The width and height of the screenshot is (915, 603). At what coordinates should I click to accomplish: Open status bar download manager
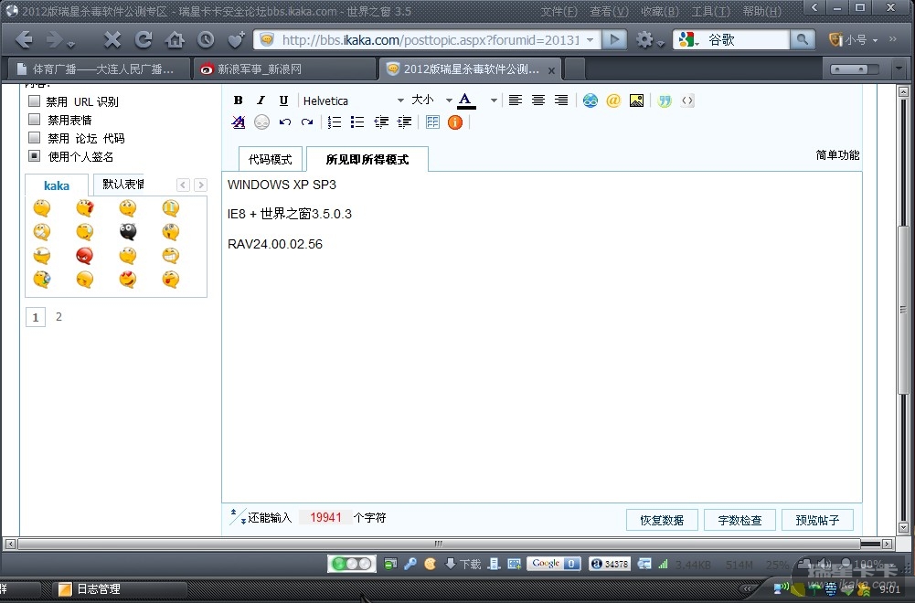click(x=464, y=564)
